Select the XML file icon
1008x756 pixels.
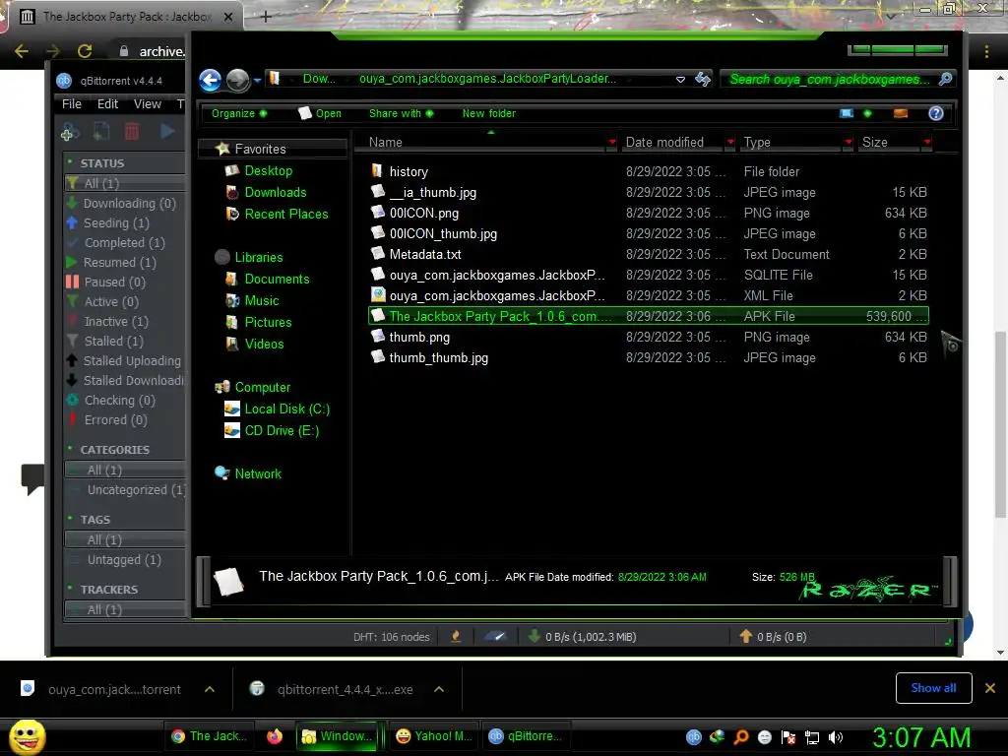click(x=378, y=295)
